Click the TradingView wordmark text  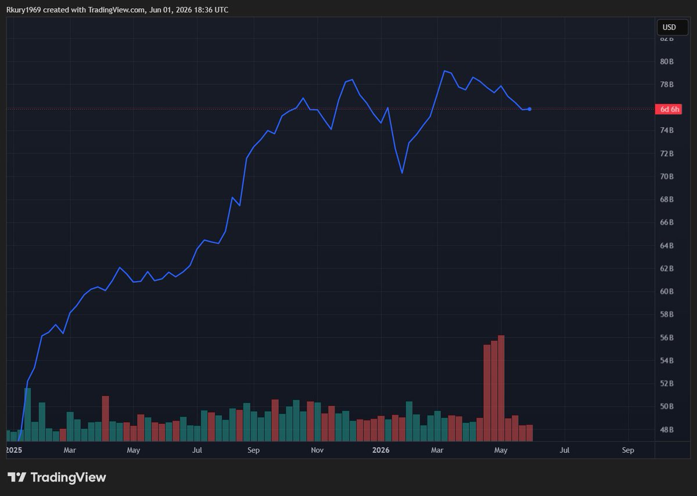[x=68, y=477]
